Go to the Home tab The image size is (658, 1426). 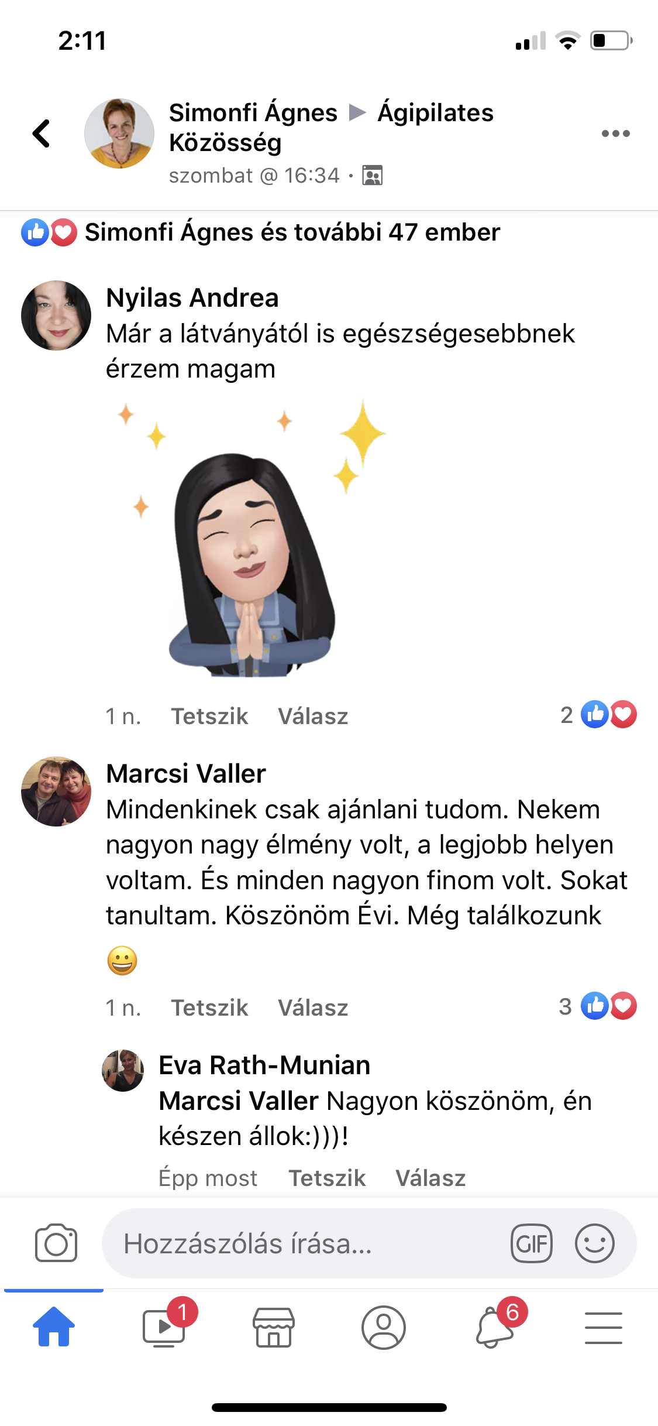(54, 1326)
